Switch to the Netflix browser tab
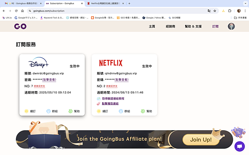Viewport: 249px width, 155px height. coord(105,3)
